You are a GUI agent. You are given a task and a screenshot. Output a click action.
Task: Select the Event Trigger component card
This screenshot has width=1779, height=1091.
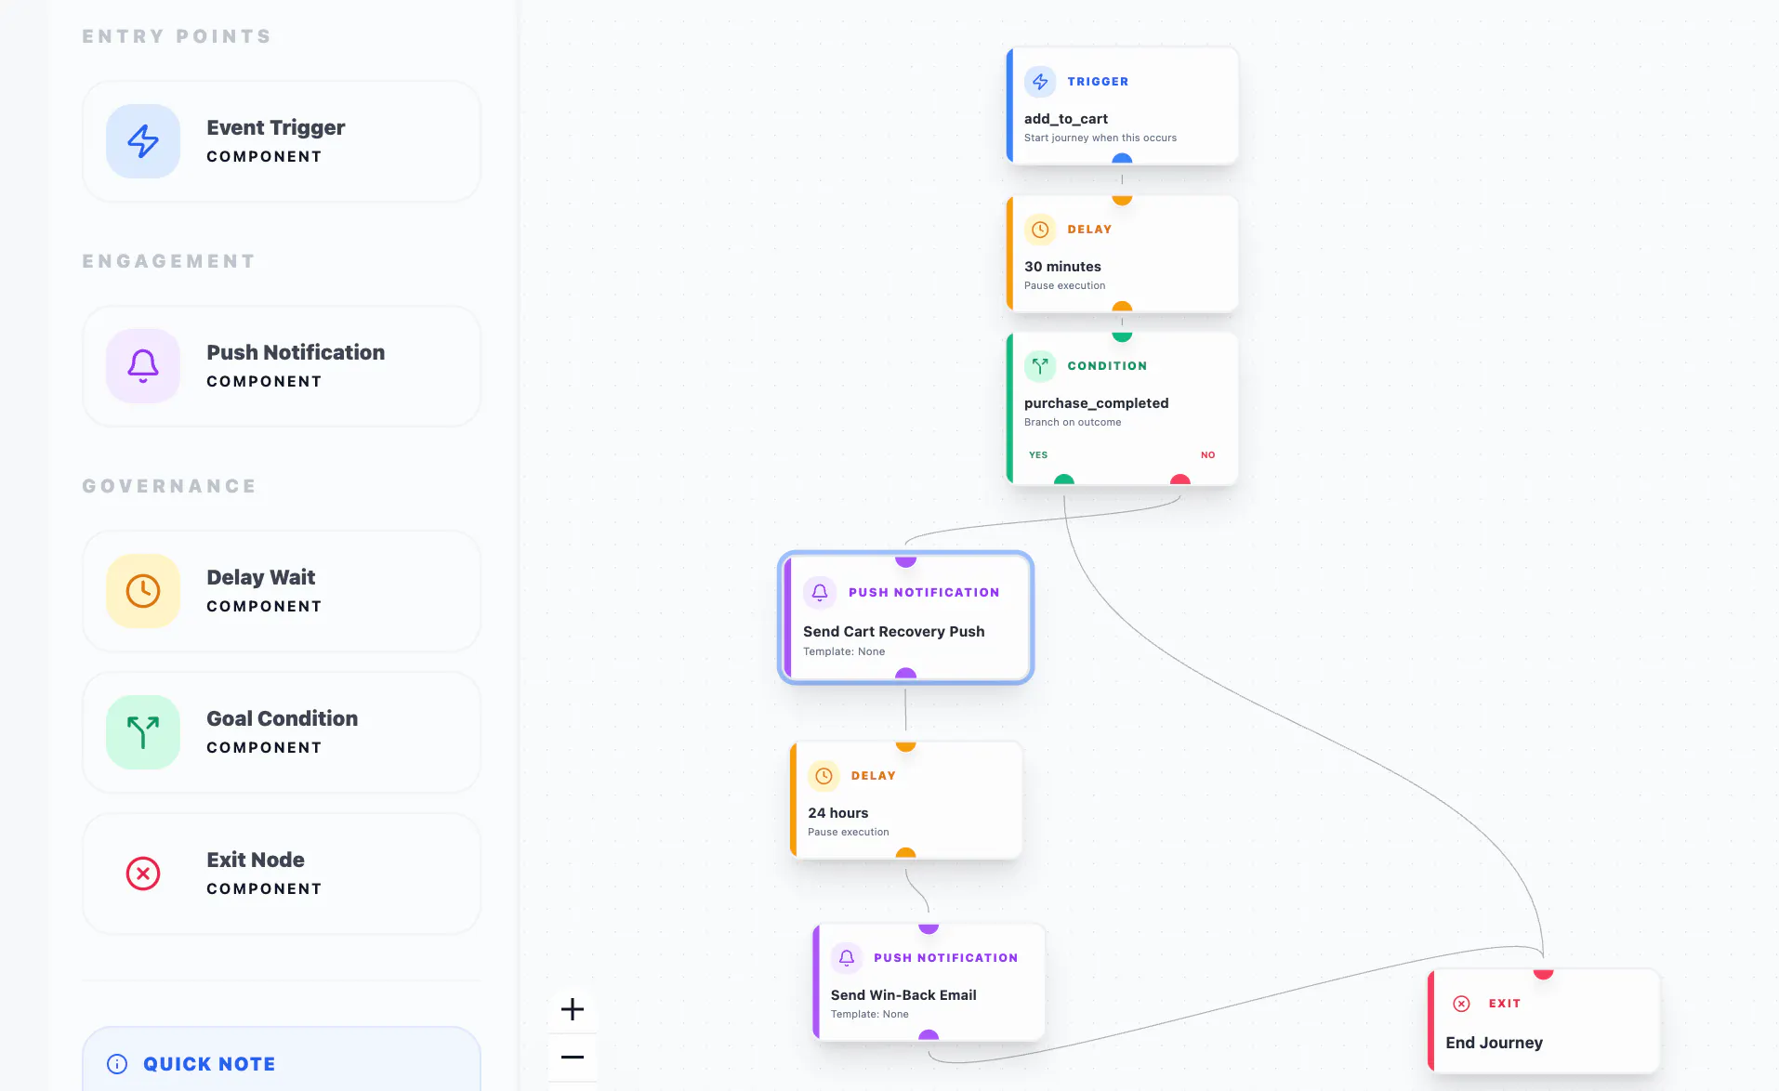[x=282, y=141]
